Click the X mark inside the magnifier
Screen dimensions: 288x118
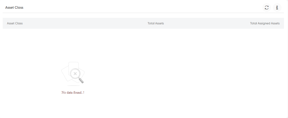tap(75, 74)
